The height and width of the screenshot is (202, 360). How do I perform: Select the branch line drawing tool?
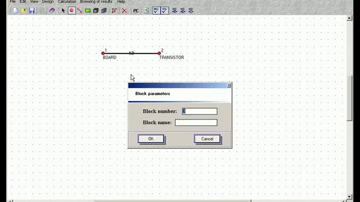[80, 11]
